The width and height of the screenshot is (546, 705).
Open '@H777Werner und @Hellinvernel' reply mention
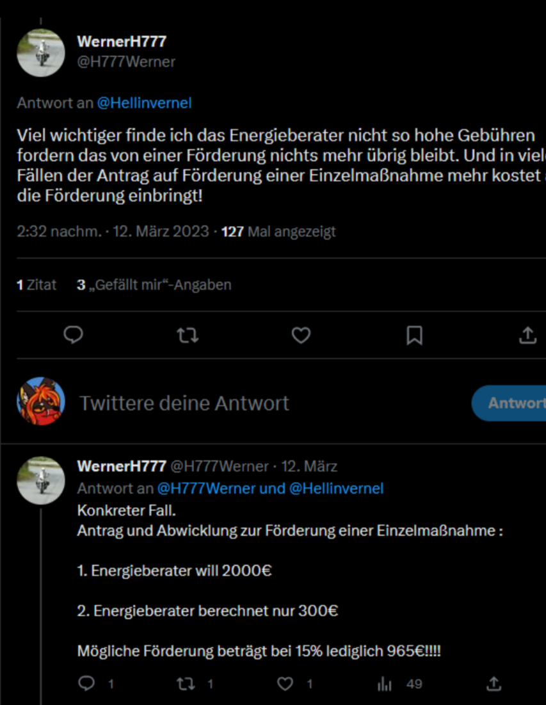[x=270, y=489]
